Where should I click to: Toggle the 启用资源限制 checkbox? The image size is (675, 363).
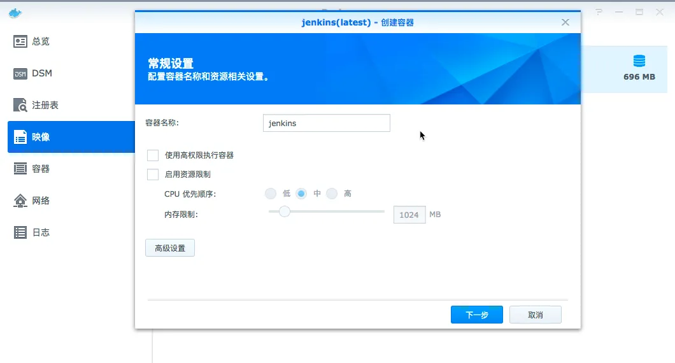point(153,174)
